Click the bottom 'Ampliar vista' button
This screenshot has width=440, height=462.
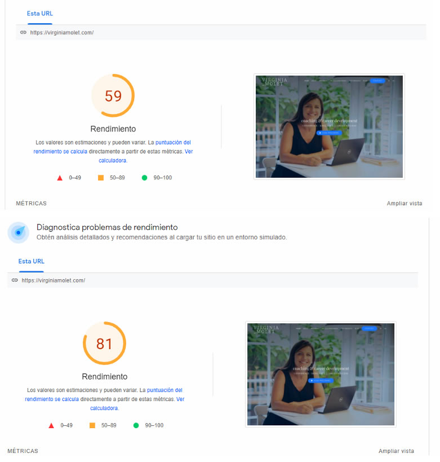396,451
